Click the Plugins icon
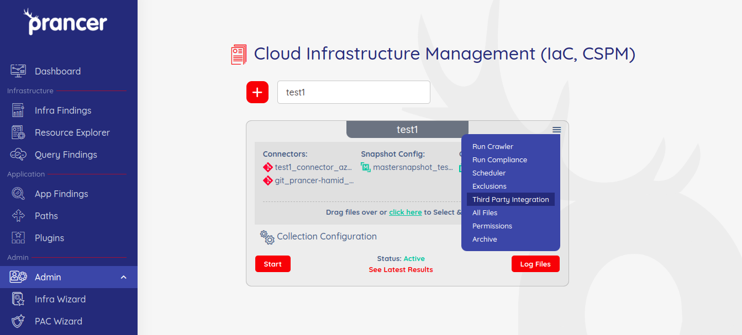This screenshot has height=335, width=742. click(x=18, y=238)
